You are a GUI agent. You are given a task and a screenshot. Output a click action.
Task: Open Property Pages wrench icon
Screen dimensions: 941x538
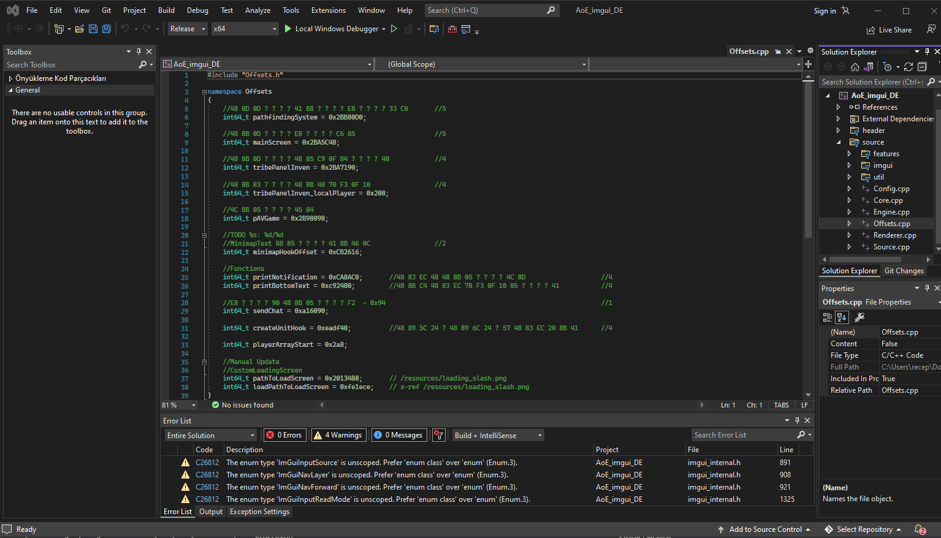point(859,317)
